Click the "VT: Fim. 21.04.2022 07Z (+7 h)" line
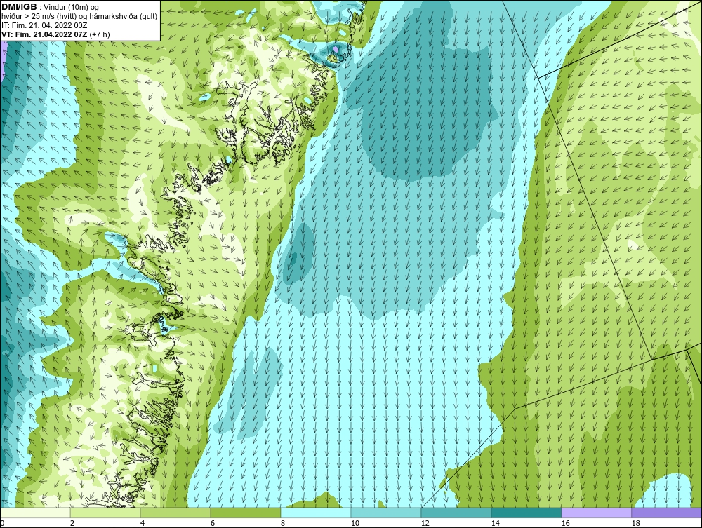 (55, 34)
